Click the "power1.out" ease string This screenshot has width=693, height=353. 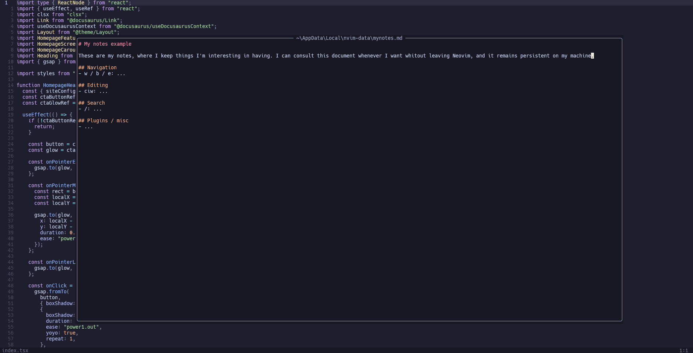tap(82, 327)
